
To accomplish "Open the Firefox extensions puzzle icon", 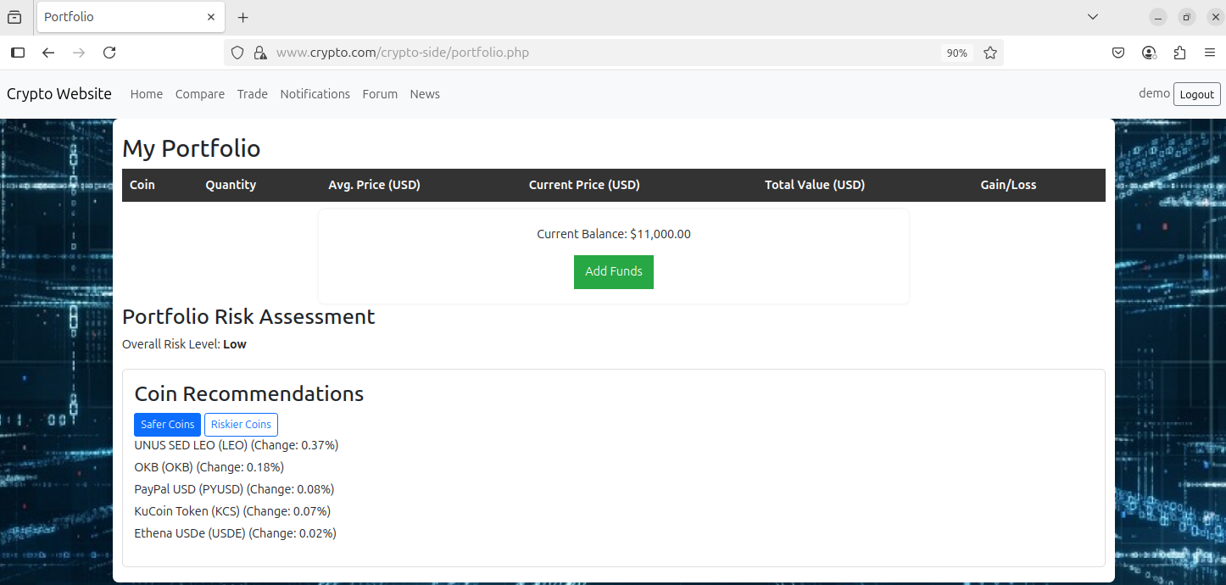I will click(x=1179, y=53).
